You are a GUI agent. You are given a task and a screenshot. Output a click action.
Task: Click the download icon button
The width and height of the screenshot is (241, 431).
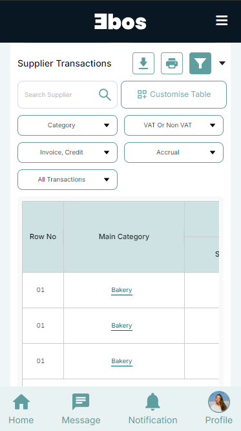tap(143, 63)
